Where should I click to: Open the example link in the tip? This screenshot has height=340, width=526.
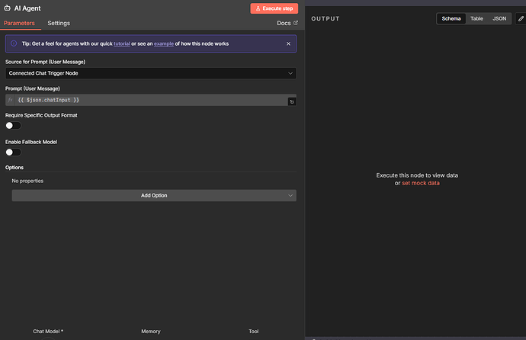[164, 43]
